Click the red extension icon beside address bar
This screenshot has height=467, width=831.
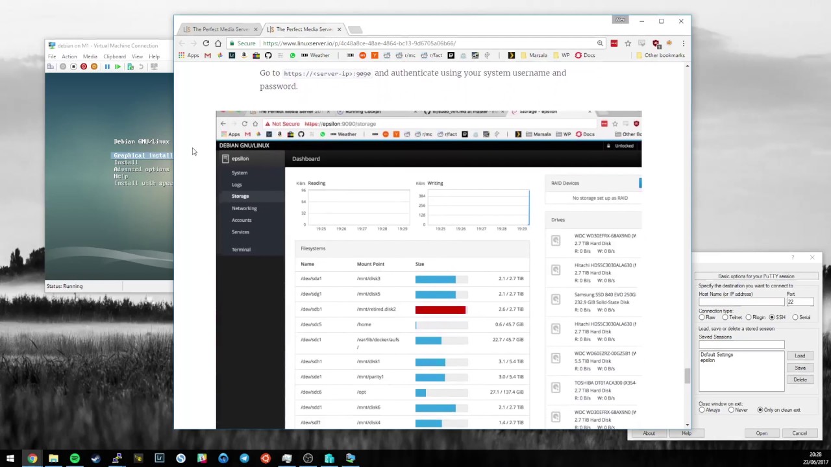click(614, 43)
